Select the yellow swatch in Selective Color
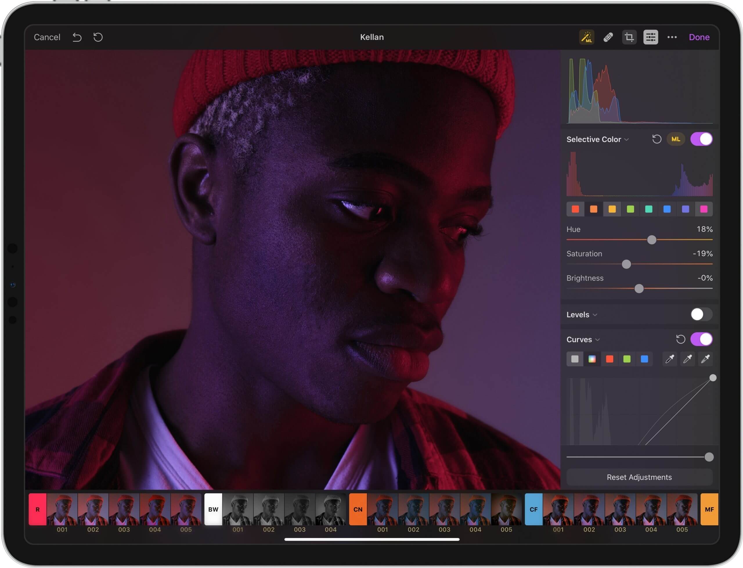This screenshot has width=743, height=568. [x=612, y=209]
